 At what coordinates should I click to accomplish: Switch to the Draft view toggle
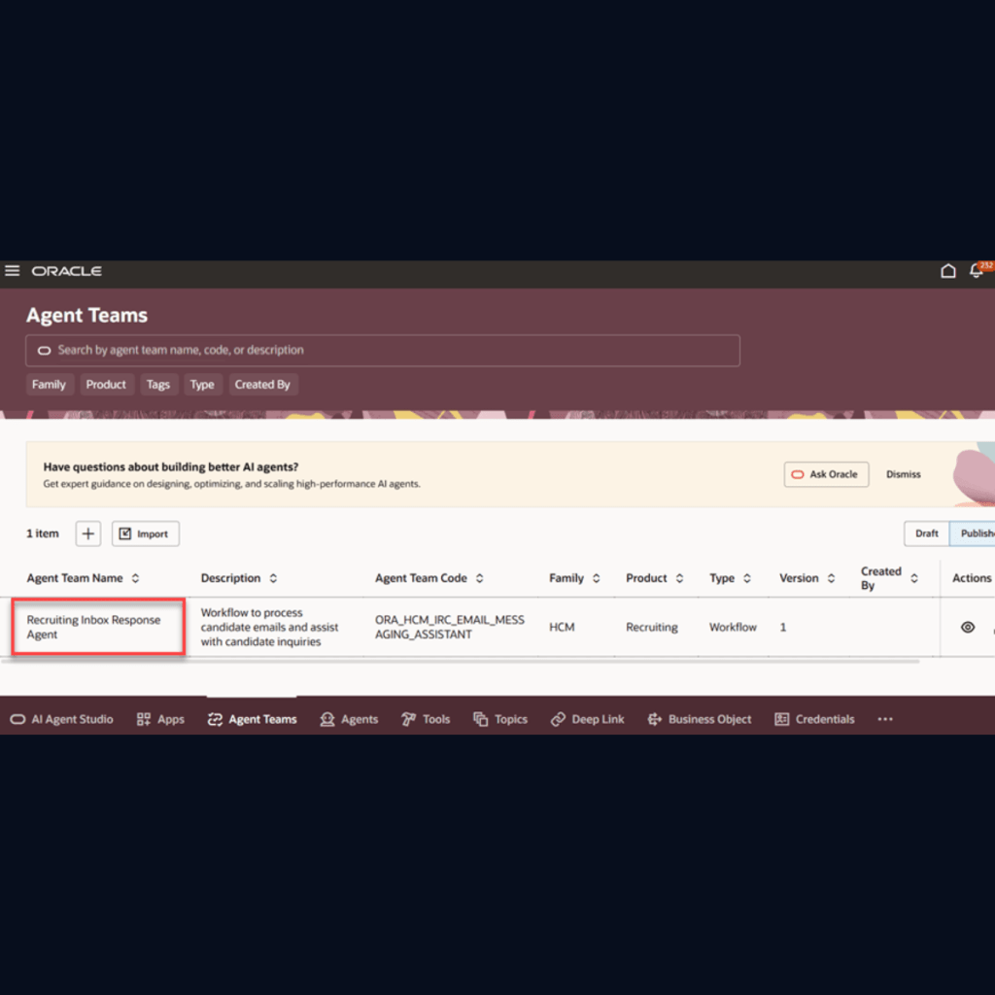926,533
